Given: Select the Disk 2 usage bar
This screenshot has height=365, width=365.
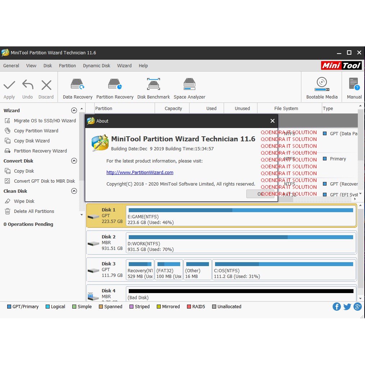Looking at the screenshot, I should pyautogui.click(x=241, y=237).
